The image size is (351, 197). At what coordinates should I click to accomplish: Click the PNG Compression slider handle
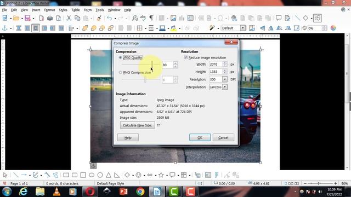tap(145, 79)
